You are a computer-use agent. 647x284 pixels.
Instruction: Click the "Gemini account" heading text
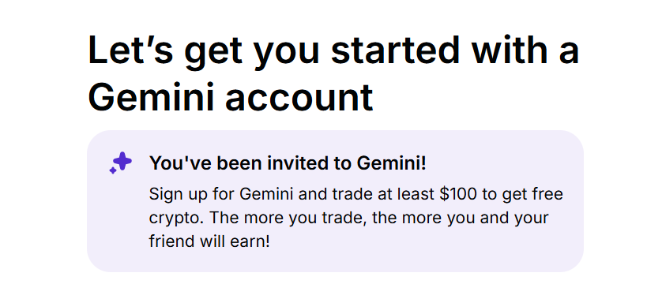[x=231, y=97]
